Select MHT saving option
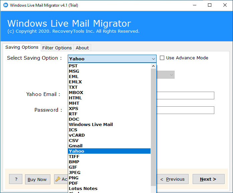233x193 pixels. (109, 103)
